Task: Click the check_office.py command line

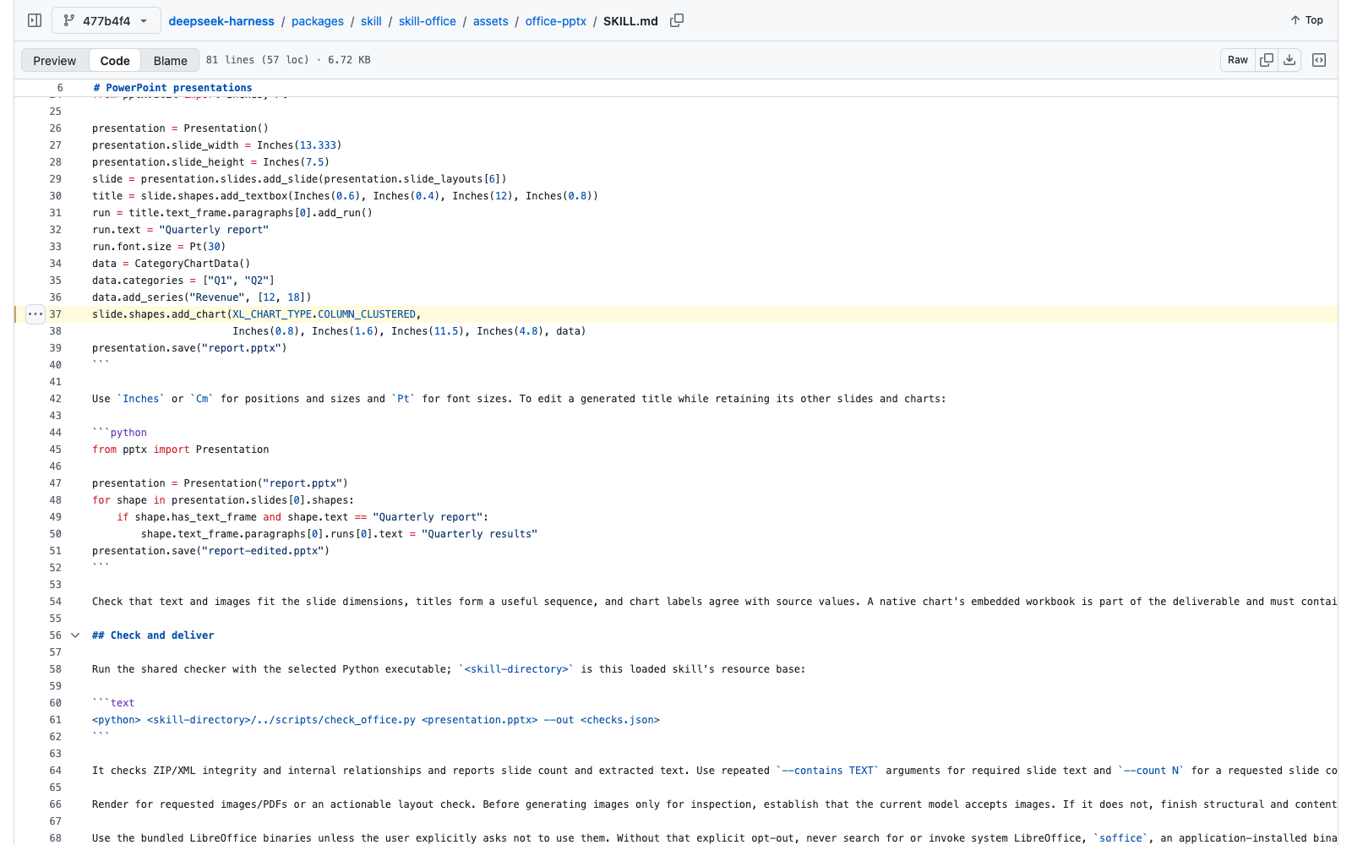Action: pos(376,720)
